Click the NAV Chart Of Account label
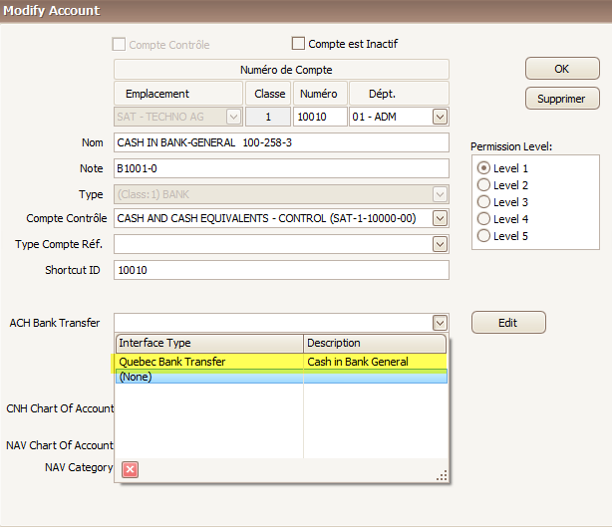The width and height of the screenshot is (612, 527). point(60,445)
